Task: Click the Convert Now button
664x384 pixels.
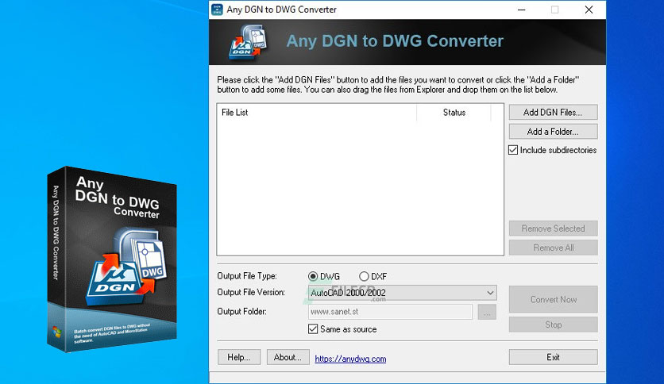Action: point(553,299)
